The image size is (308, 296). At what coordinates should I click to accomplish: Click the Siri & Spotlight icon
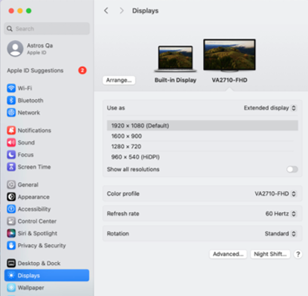11,233
